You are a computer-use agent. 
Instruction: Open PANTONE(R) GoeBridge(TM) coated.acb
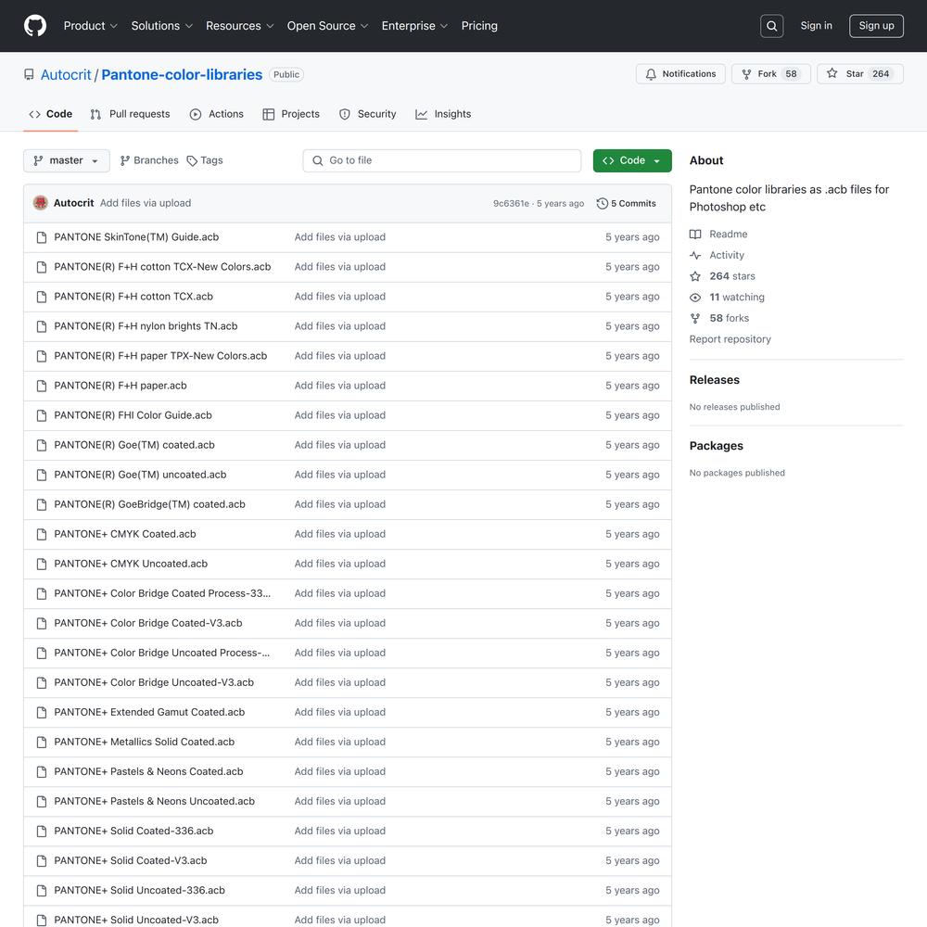[x=149, y=504]
